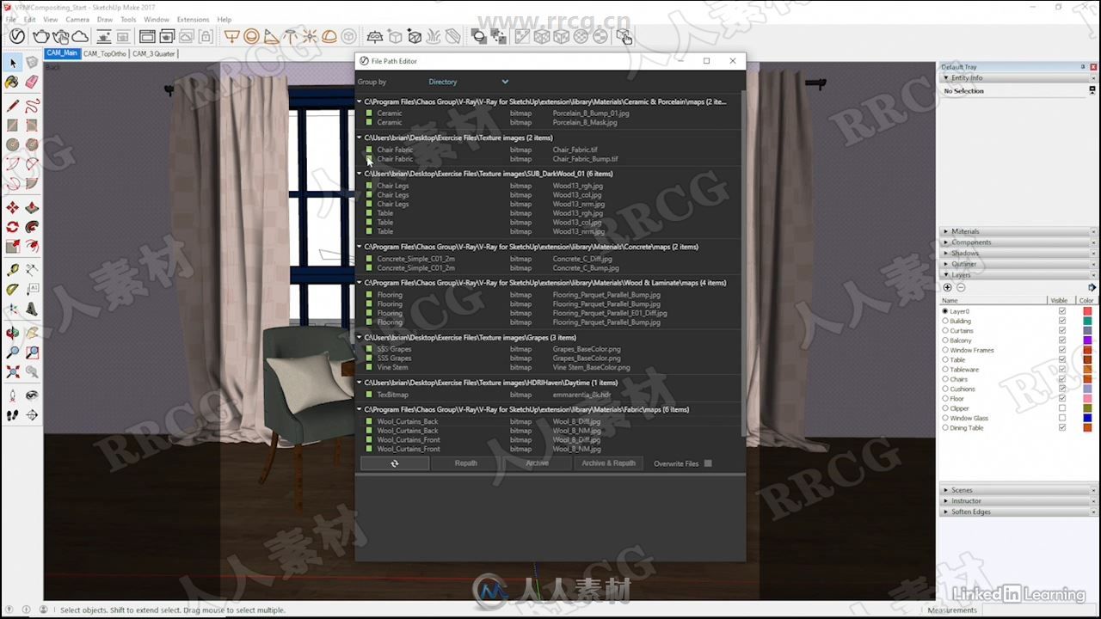Image resolution: width=1101 pixels, height=619 pixels.
Task: Toggle visibility of the Dining Table layer
Action: pyautogui.click(x=1062, y=427)
